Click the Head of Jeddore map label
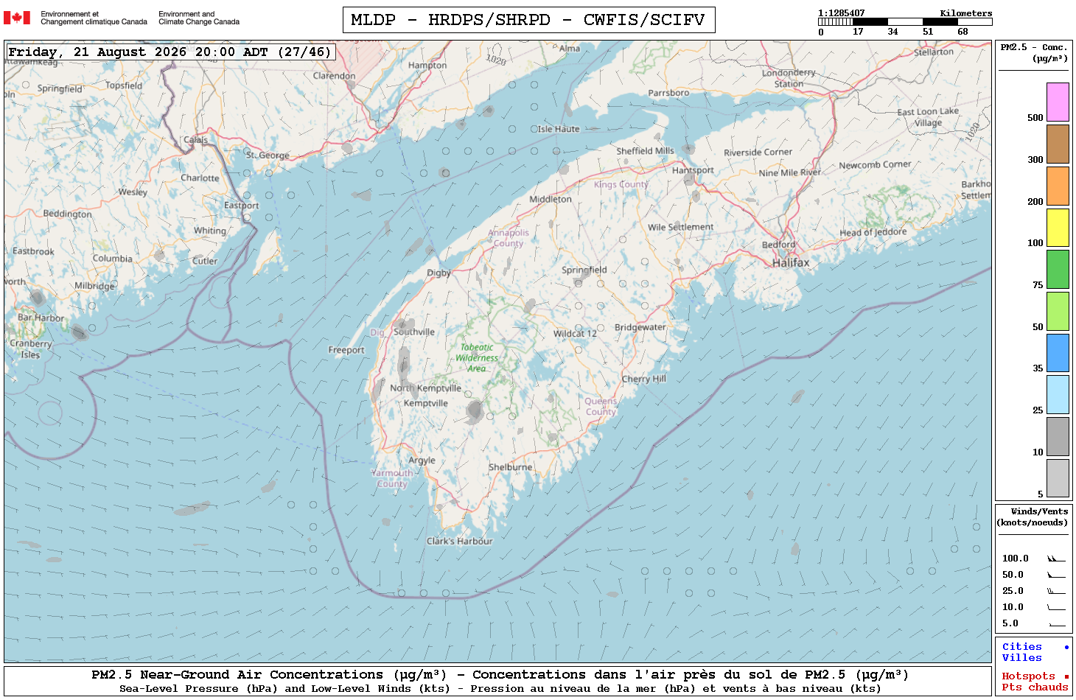Image resolution: width=1076 pixels, height=700 pixels. coord(873,232)
